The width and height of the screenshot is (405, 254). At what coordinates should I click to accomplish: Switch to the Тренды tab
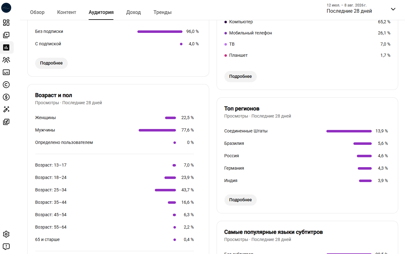click(x=162, y=12)
